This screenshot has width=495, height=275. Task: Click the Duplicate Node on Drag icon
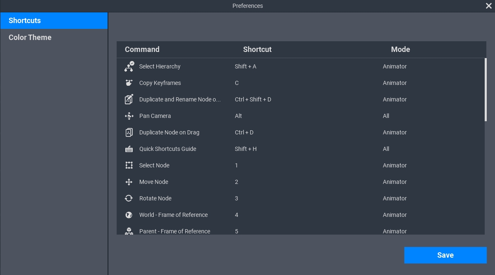click(129, 132)
